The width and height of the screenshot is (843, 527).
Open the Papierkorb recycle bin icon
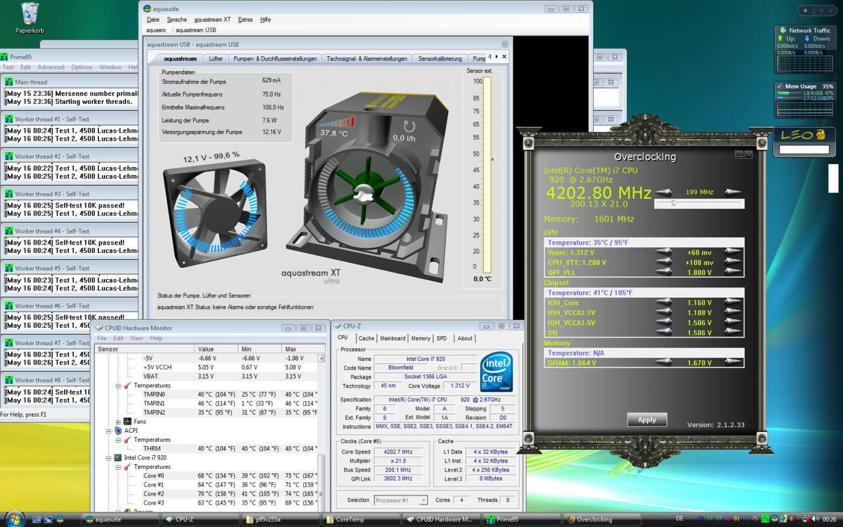(x=30, y=18)
